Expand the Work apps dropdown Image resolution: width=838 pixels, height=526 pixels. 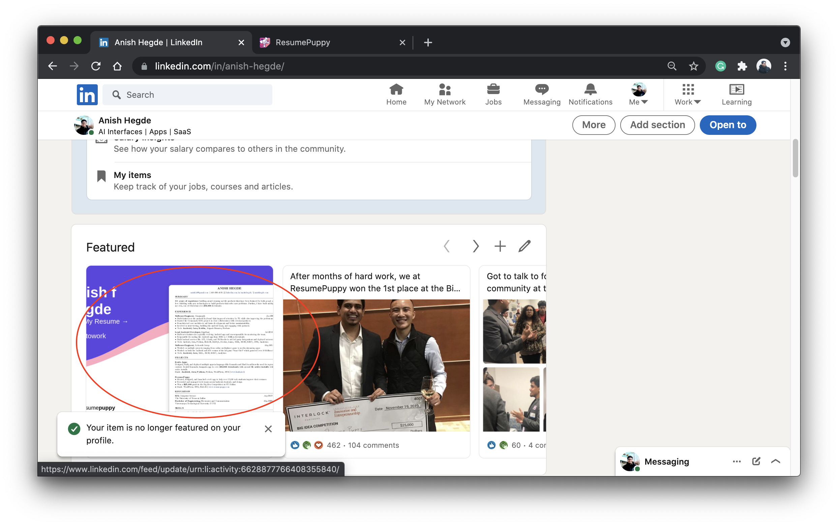click(x=687, y=94)
